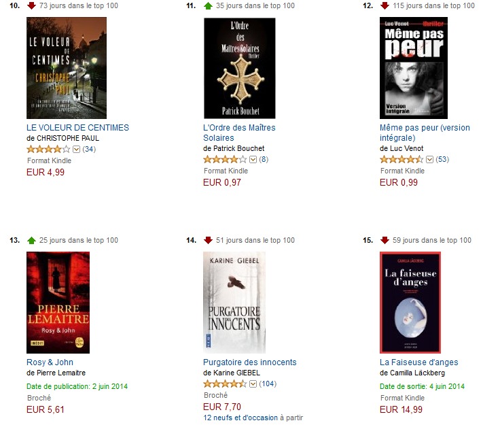Image resolution: width=500 pixels, height=425 pixels.
Task: Expand rating dropdown for L'Ordre des Maîtres Solaires
Action: coord(253,160)
